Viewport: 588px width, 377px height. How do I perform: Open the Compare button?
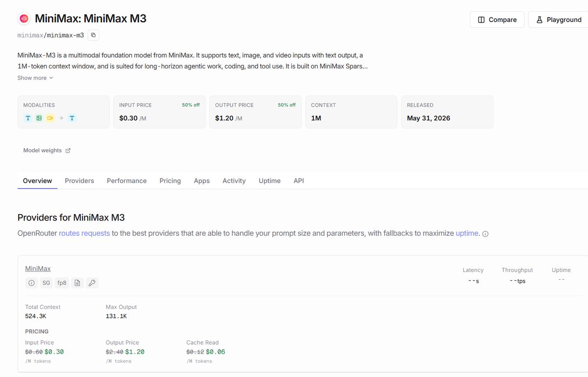pos(497,20)
